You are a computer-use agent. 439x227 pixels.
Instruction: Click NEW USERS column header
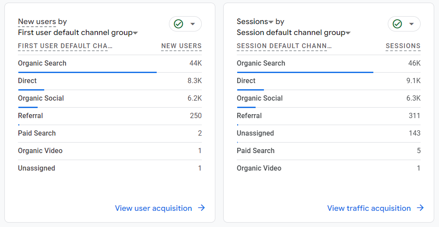[x=181, y=46]
